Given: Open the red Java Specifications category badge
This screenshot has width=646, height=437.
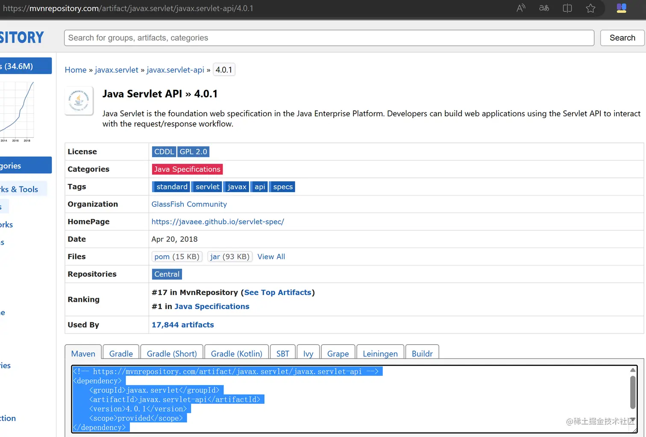Looking at the screenshot, I should (187, 169).
